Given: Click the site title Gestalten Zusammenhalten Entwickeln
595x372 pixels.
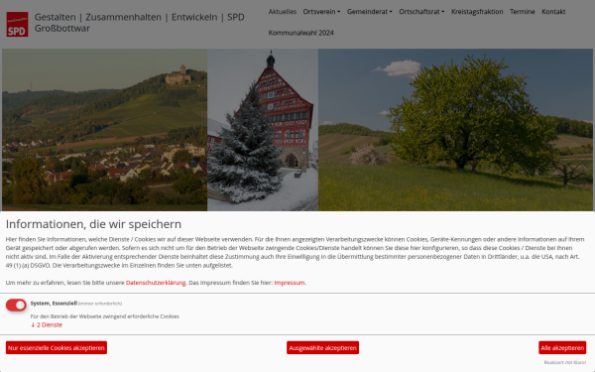Looking at the screenshot, I should [139, 23].
